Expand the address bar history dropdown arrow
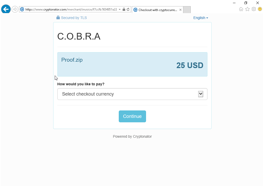Viewport: 263px width, 186px height. 120,10
